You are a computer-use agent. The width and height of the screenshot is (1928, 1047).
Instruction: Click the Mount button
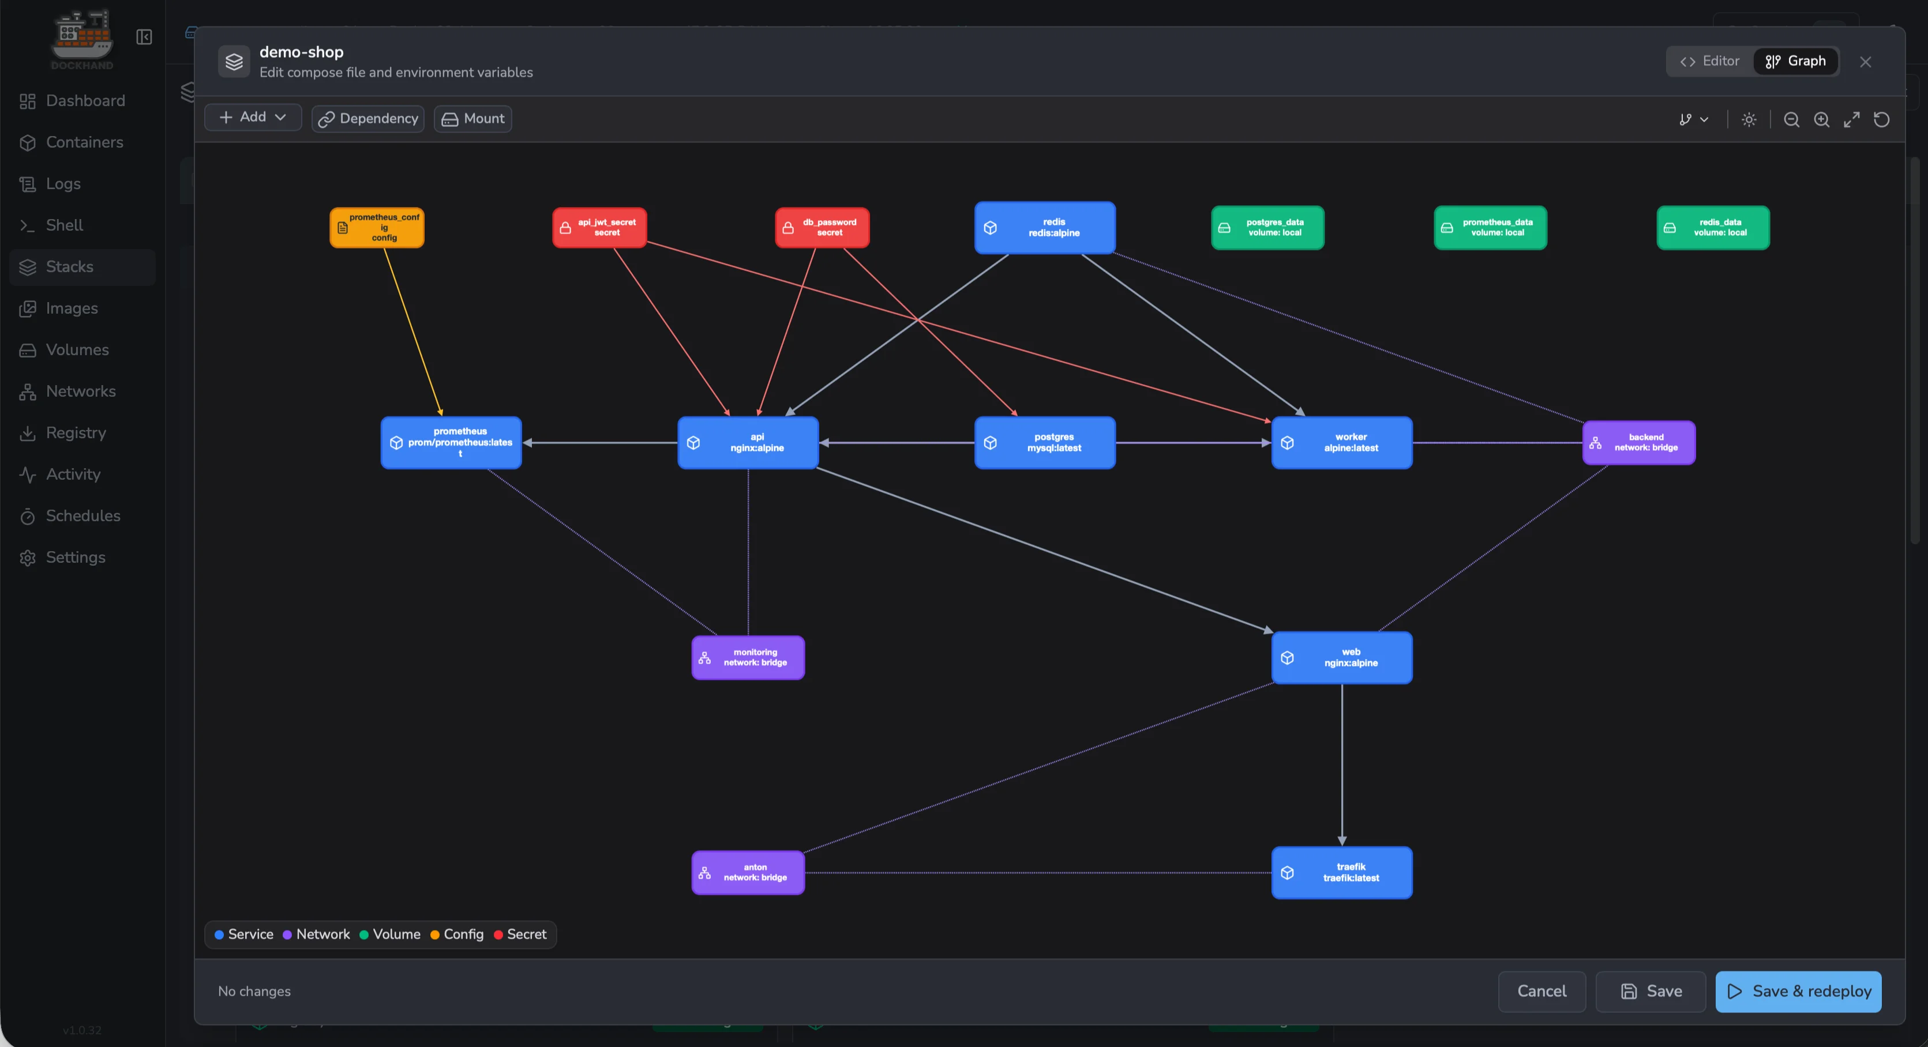pyautogui.click(x=473, y=119)
